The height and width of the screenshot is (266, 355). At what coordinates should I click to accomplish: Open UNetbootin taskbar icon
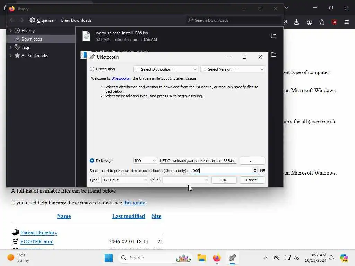point(232,258)
